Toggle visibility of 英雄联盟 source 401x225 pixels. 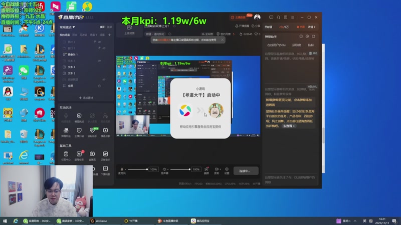coord(104,79)
